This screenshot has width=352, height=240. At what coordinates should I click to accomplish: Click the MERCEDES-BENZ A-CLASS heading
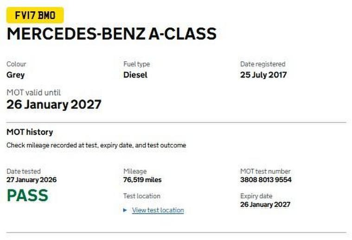click(111, 33)
